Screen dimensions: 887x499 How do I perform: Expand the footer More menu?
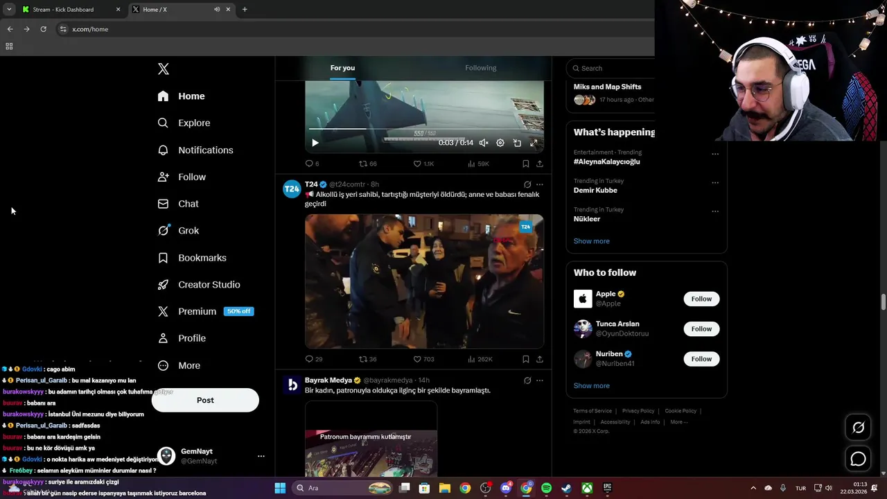click(x=678, y=422)
